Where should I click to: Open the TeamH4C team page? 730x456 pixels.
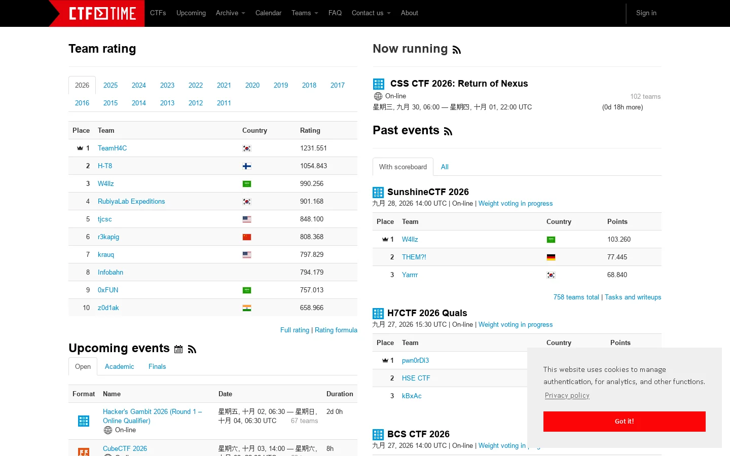point(113,148)
